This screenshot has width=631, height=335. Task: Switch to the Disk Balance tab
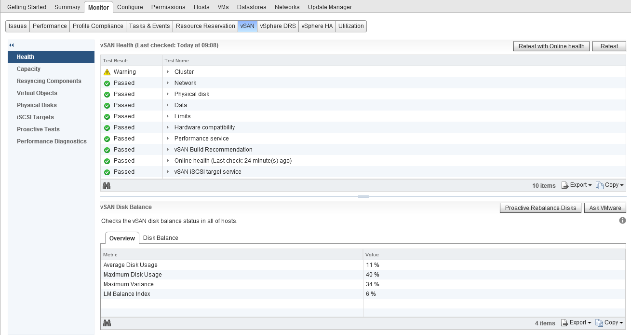(x=161, y=238)
